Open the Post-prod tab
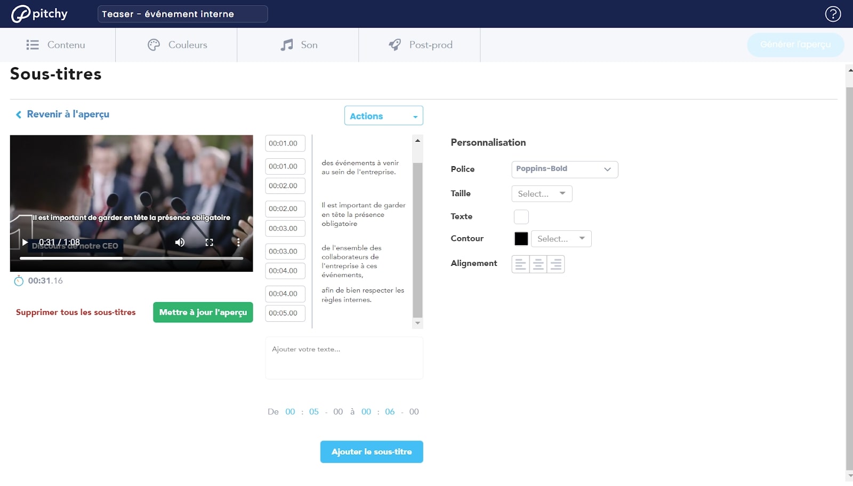The width and height of the screenshot is (853, 486). (420, 45)
